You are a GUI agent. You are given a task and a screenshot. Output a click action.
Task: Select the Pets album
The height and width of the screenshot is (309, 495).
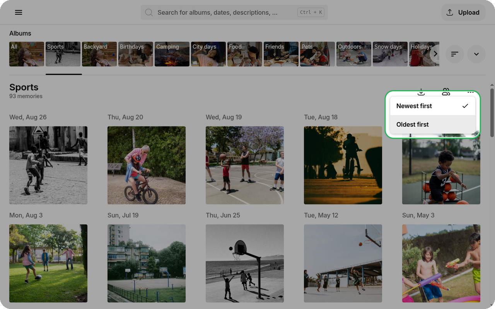(x=317, y=54)
